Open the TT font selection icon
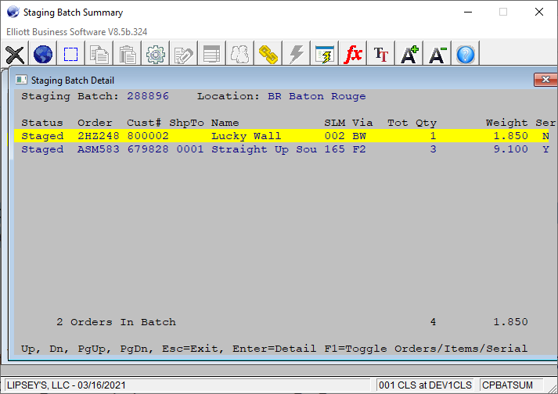 coord(381,55)
